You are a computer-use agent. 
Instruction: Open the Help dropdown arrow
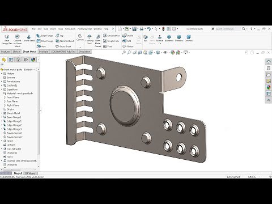pyautogui.click(x=254, y=29)
